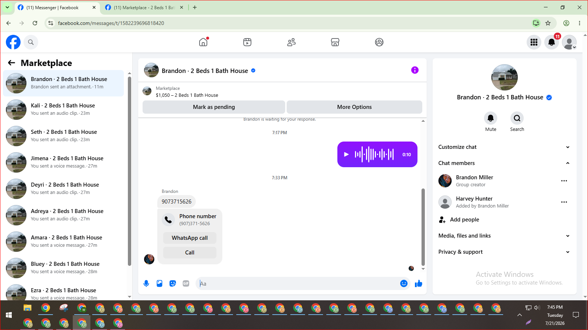Image resolution: width=588 pixels, height=330 pixels.
Task: Open the $1,050 – 2 Beds 1 Bath House listing
Action: [187, 95]
